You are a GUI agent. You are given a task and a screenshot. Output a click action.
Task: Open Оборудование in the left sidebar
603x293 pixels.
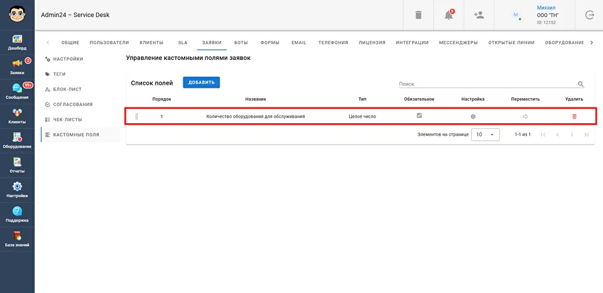(x=17, y=140)
